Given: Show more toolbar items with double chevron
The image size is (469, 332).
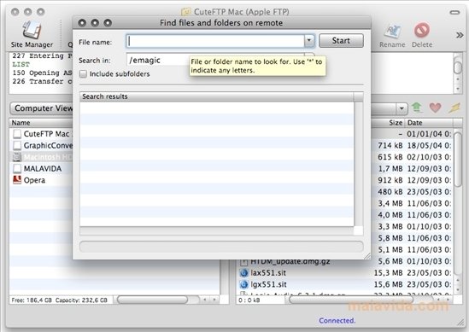Looking at the screenshot, I should (x=460, y=35).
